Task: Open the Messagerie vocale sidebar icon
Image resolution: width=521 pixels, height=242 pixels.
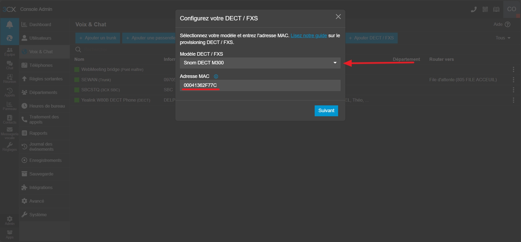Action: coord(10,133)
